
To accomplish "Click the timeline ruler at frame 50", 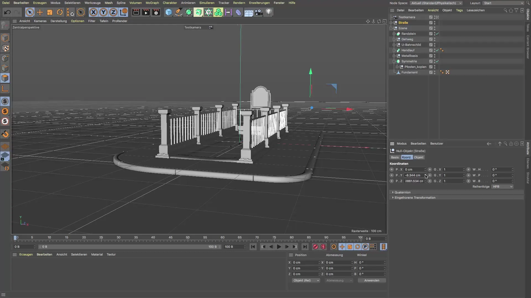I will tap(188, 238).
